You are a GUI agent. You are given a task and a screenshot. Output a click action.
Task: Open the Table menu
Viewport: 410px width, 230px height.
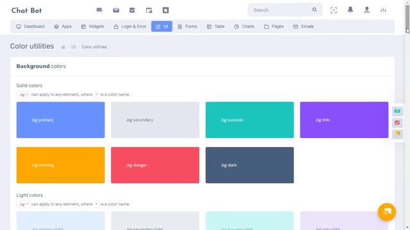216,27
